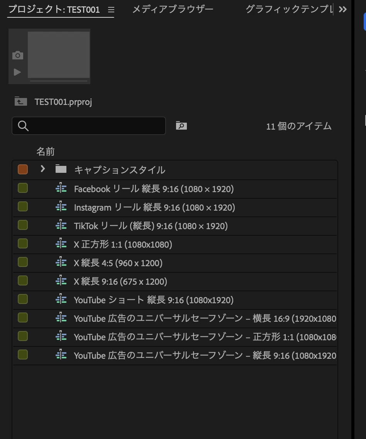Viewport: 366px width, 439px height.
Task: Expand the キャプションスタイル bin
Action: (42, 169)
